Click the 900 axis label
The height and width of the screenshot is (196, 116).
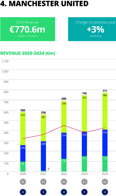pyautogui.click(x=6, y=82)
